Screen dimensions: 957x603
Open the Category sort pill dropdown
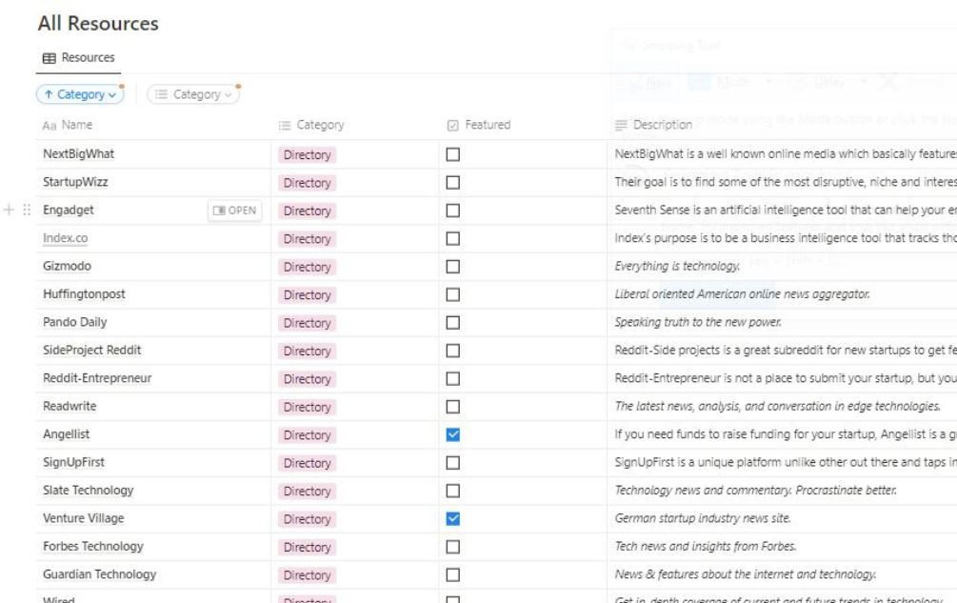(x=80, y=94)
